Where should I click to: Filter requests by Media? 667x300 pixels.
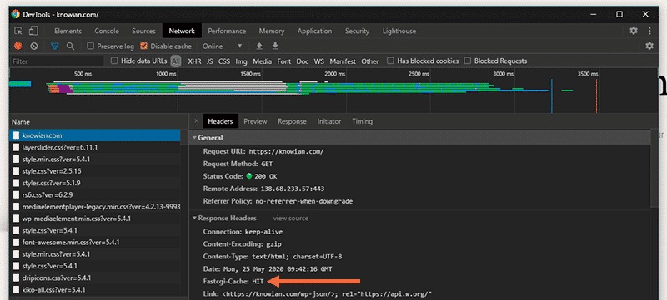coord(262,61)
